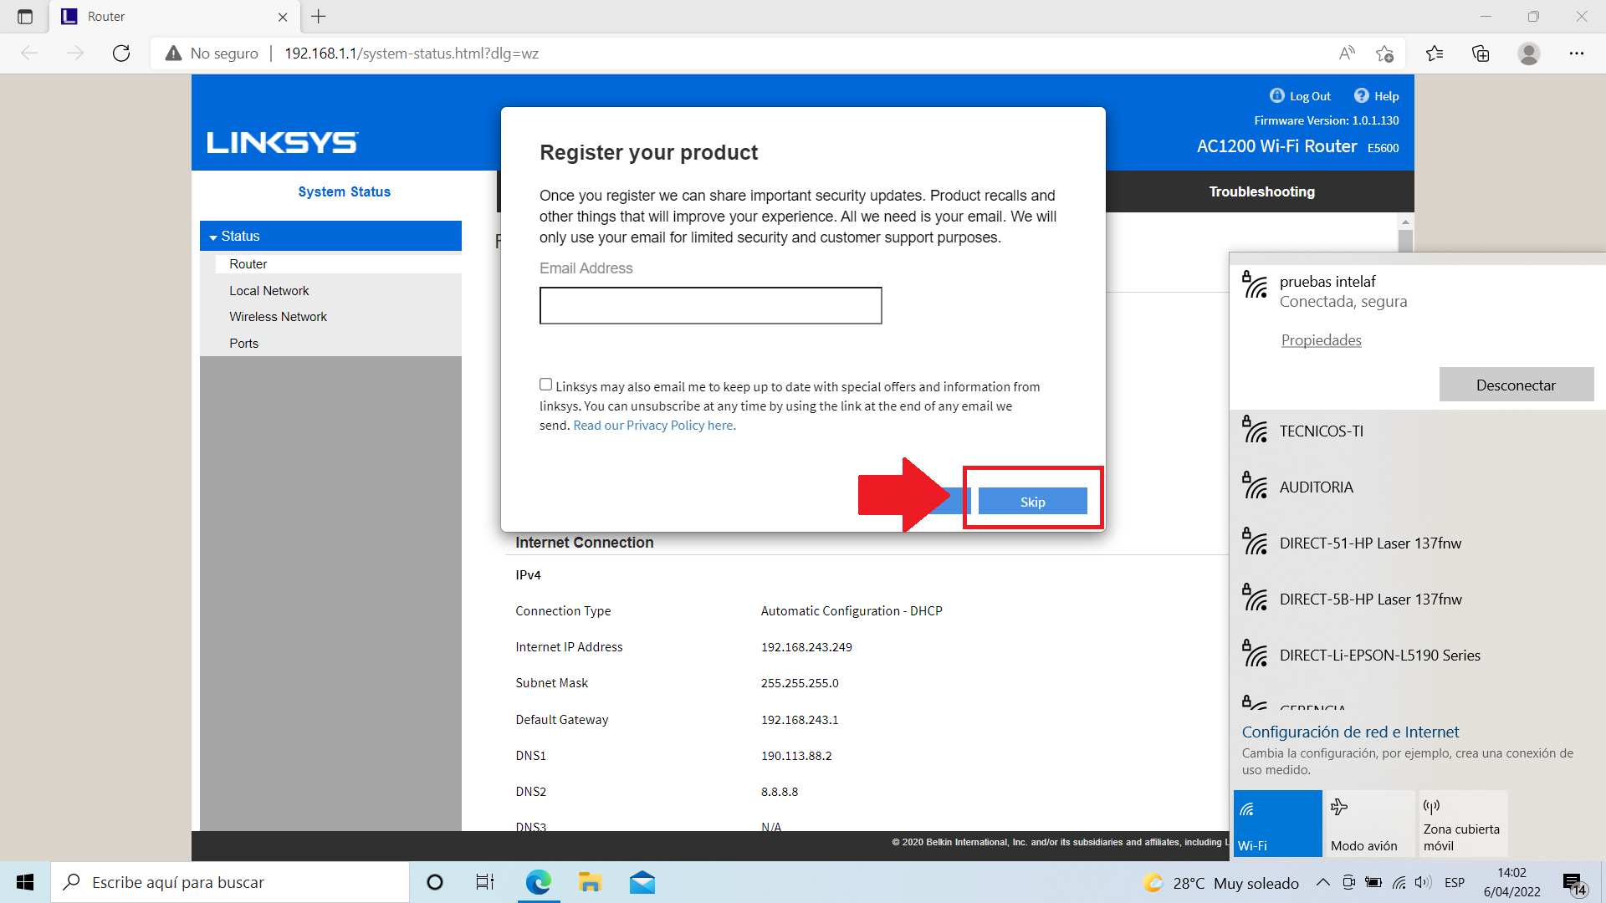The image size is (1606, 903).
Task: Click the read aloud icon in address bar
Action: [1346, 54]
